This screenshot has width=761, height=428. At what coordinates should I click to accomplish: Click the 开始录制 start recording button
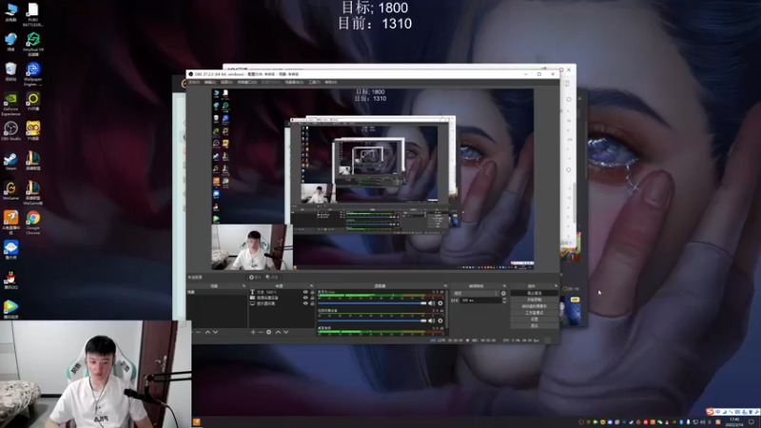535,300
